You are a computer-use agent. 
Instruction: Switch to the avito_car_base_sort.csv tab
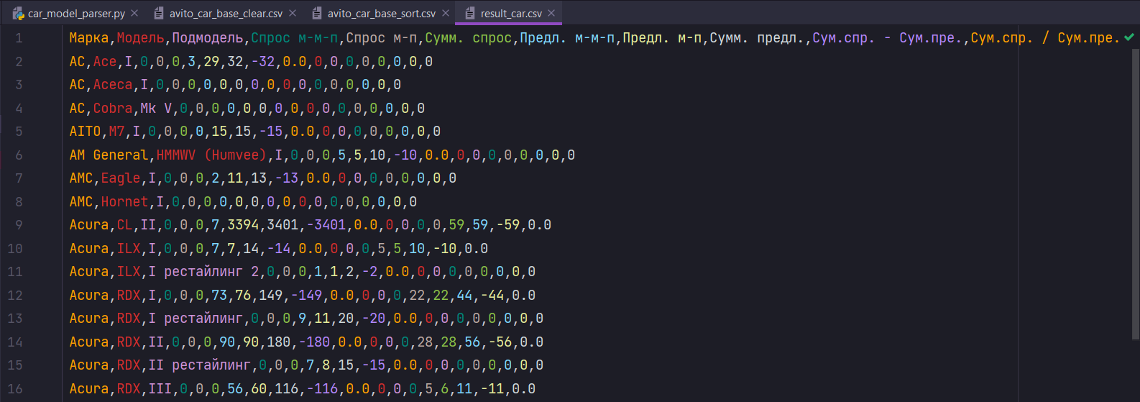coord(381,14)
